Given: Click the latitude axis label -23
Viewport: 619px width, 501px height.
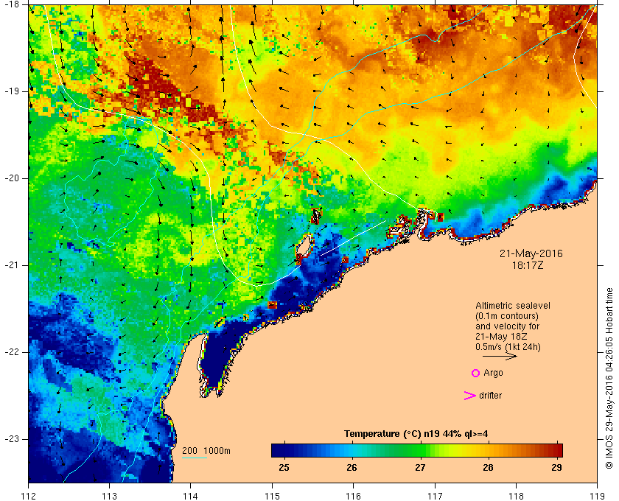Looking at the screenshot, I should pyautogui.click(x=10, y=438).
